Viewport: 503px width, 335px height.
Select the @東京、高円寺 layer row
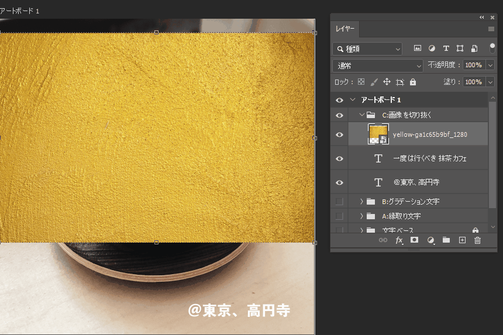418,182
